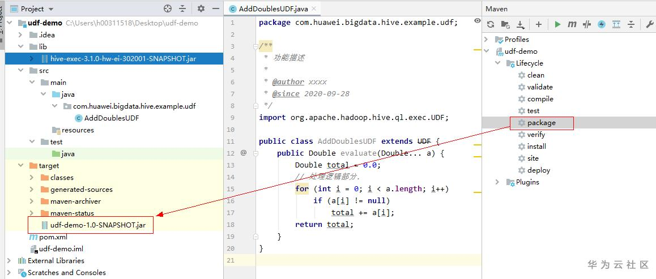
Task: Click inspections eye icon in editor
Action: (478, 20)
